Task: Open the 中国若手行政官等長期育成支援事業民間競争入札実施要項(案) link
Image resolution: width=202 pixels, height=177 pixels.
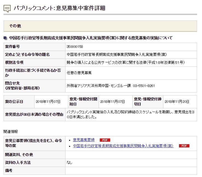Action: pyautogui.click(x=123, y=146)
